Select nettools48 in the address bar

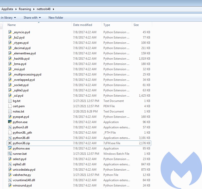[44, 9]
